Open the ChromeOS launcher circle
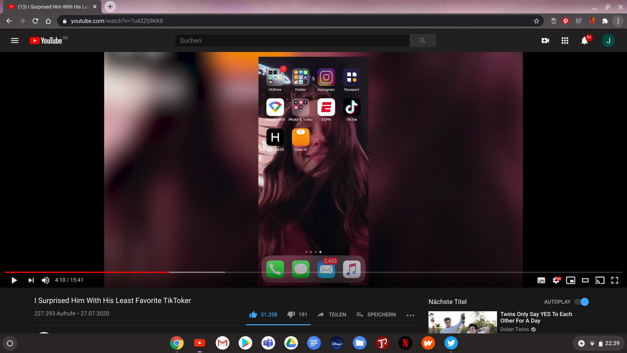627x353 pixels. [9, 343]
